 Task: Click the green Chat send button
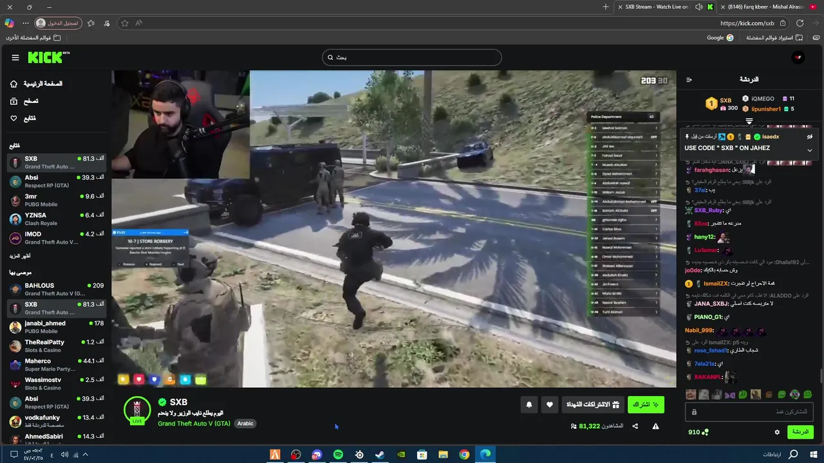point(800,432)
